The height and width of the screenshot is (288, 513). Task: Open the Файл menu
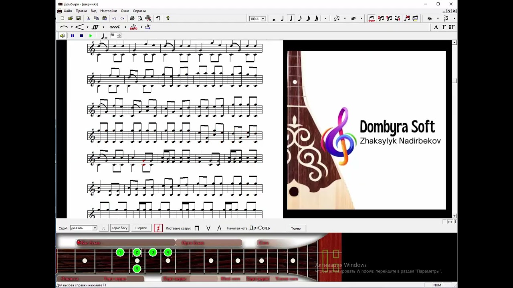tap(68, 11)
